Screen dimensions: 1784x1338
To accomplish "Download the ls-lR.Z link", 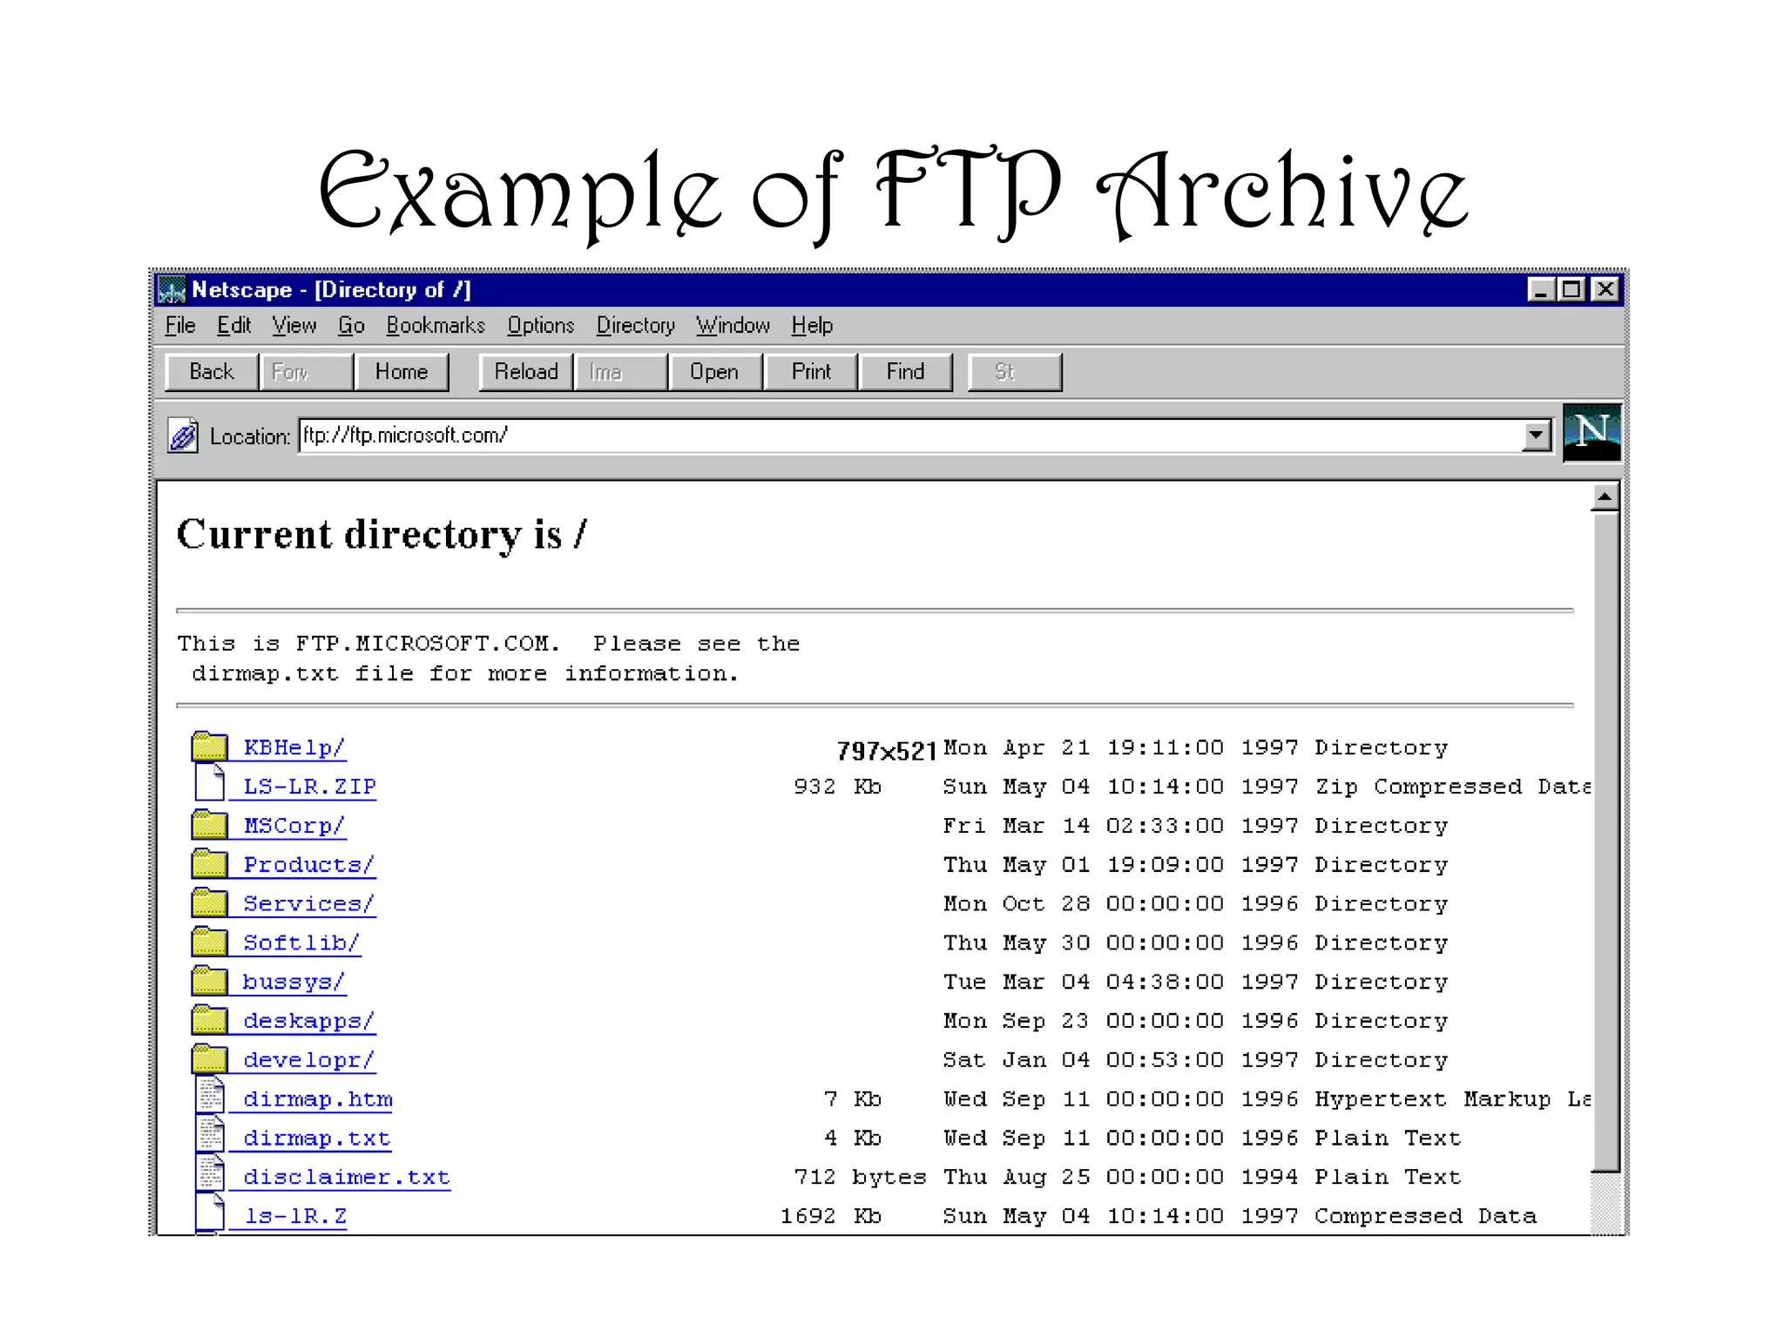I will pyautogui.click(x=294, y=1216).
